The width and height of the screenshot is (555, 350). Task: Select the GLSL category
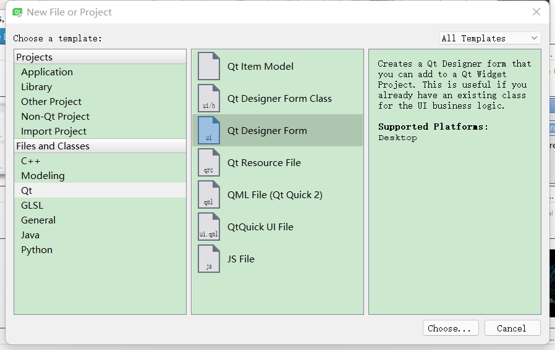[x=100, y=205]
